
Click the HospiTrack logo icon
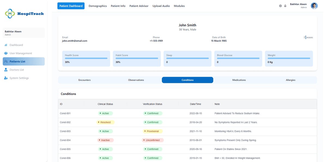[10, 14]
